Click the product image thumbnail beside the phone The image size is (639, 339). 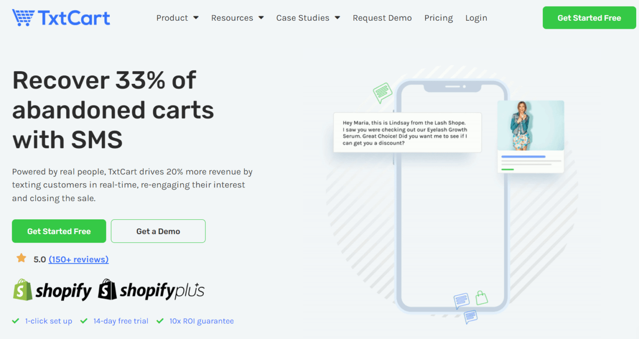click(530, 137)
